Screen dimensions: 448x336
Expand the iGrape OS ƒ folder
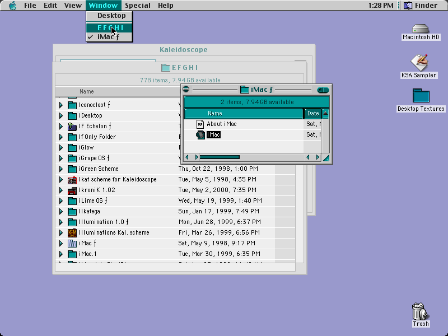coord(61,158)
